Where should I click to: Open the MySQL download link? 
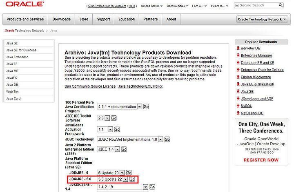pos(246,106)
